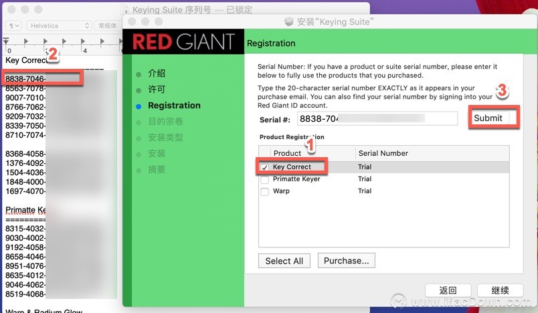Image resolution: width=538 pixels, height=313 pixels.
Task: Check the Warp product checkbox
Action: click(x=264, y=192)
